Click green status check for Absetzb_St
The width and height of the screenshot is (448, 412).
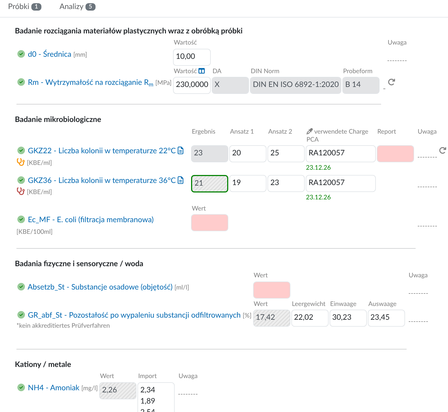[x=21, y=287]
